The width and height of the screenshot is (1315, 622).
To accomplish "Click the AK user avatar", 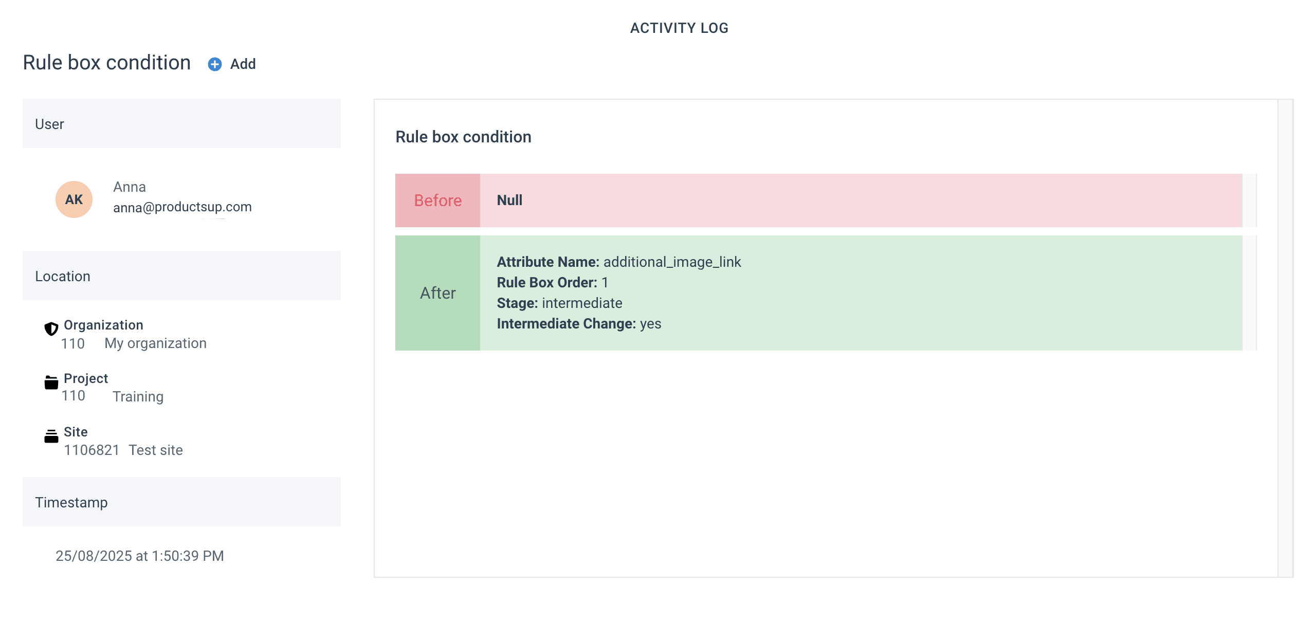I will tap(74, 199).
